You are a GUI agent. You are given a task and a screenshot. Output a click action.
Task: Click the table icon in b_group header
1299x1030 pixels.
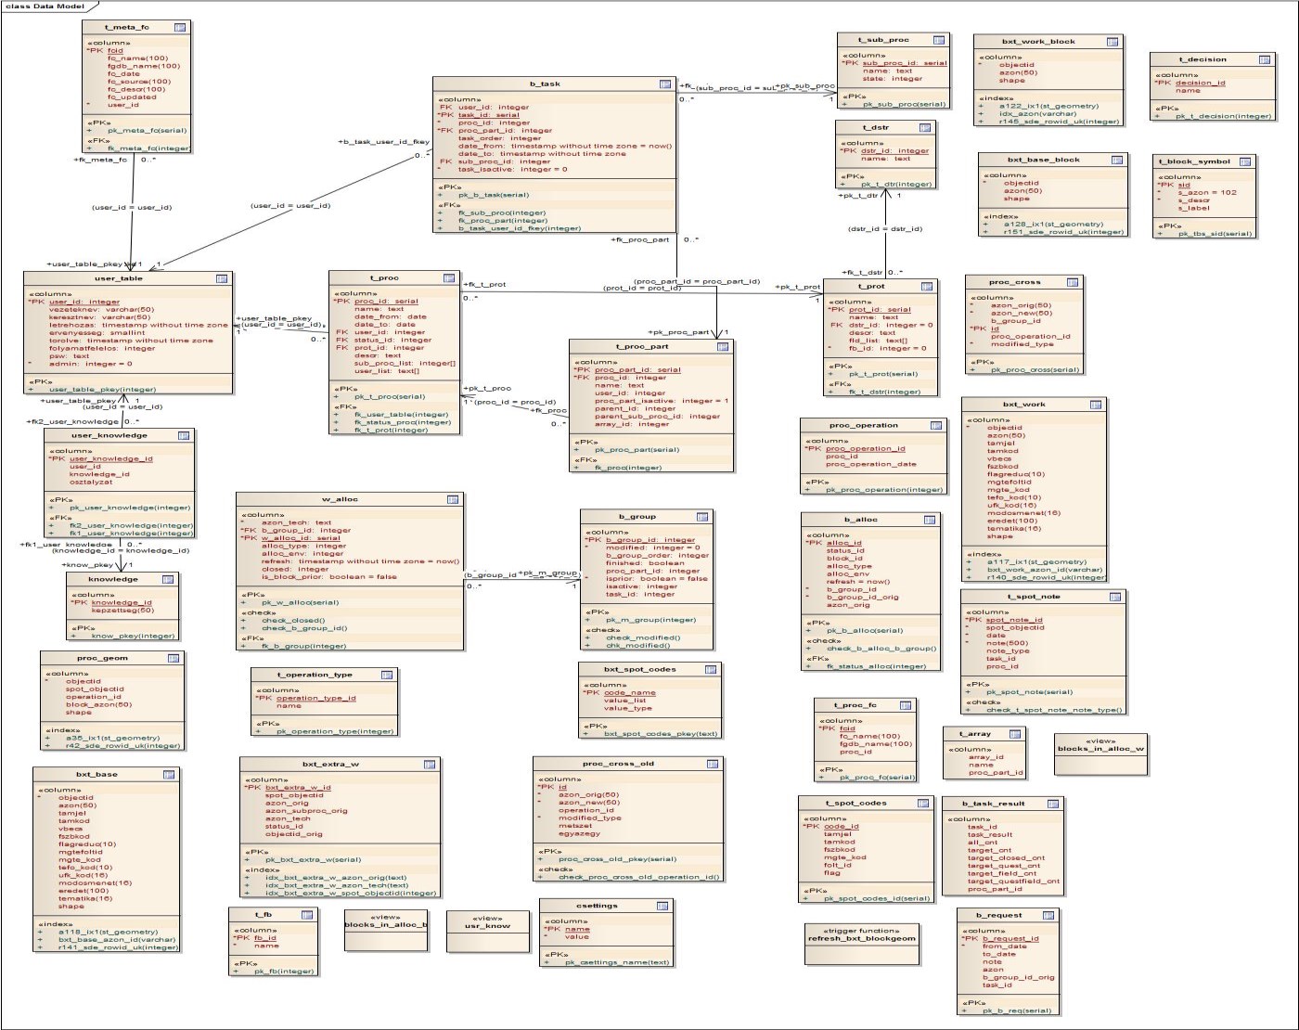coord(701,517)
